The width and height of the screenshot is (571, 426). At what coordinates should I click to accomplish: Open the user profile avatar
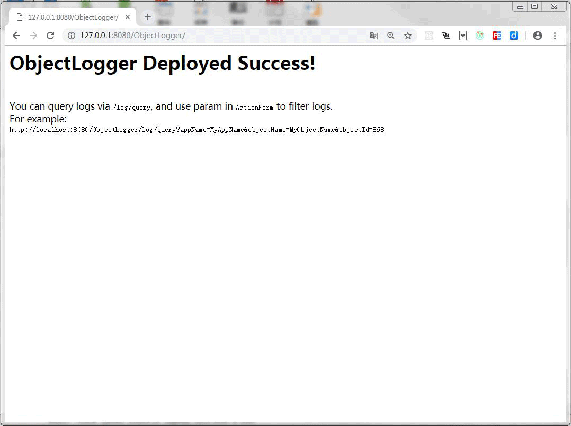pyautogui.click(x=538, y=35)
